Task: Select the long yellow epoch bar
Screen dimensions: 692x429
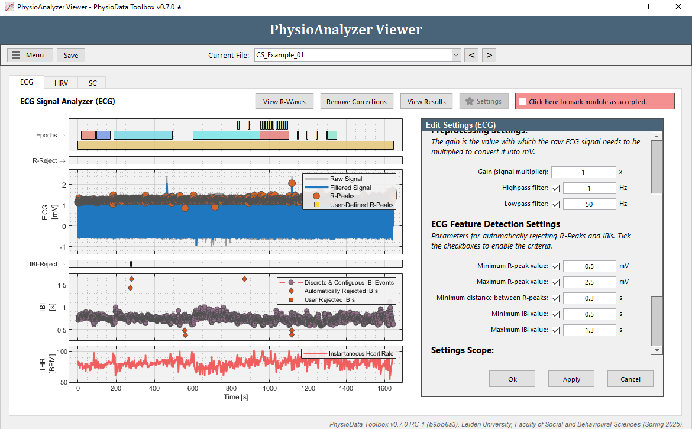Action: [x=235, y=145]
